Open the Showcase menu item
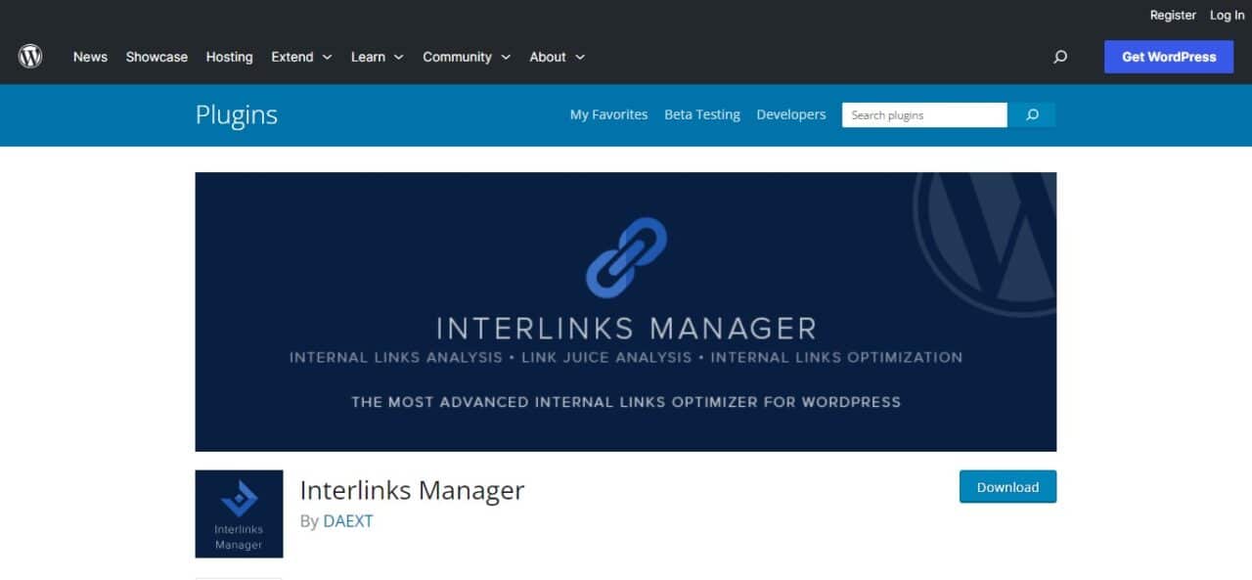 coord(156,57)
